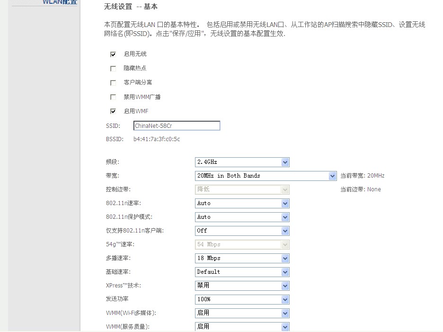Viewport: 443px width, 332px height.
Task: Expand the XPress技术 禁用 dropdown
Action: (x=242, y=286)
